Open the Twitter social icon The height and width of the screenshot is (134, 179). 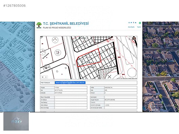131,23
